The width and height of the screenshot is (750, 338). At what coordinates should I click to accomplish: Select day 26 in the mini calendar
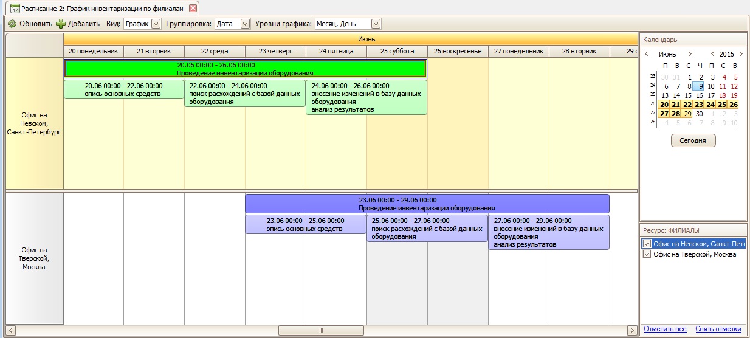click(733, 105)
